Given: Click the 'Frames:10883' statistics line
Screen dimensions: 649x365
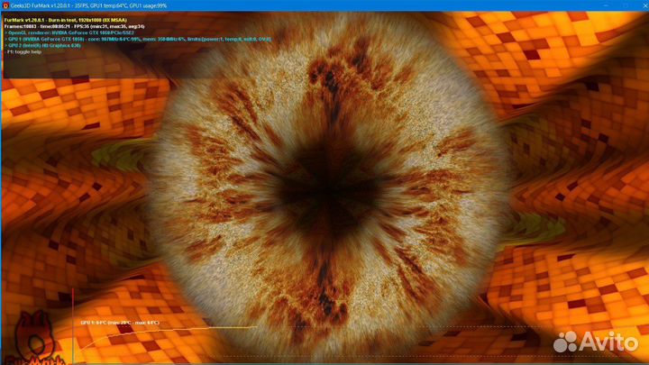Looking at the screenshot, I should point(75,26).
